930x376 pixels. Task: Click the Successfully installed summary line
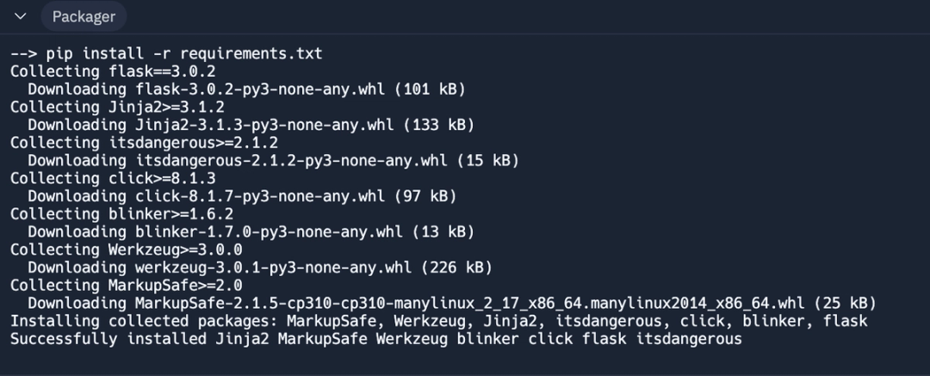[376, 339]
